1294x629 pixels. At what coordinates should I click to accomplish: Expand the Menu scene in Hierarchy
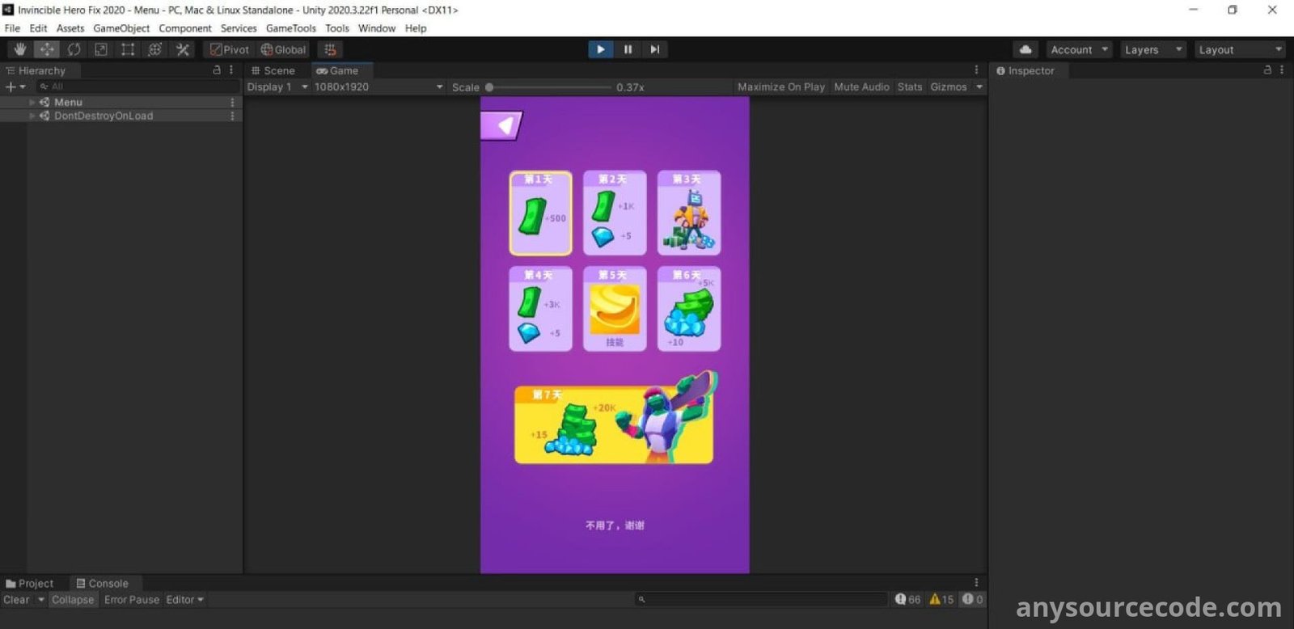click(x=32, y=103)
